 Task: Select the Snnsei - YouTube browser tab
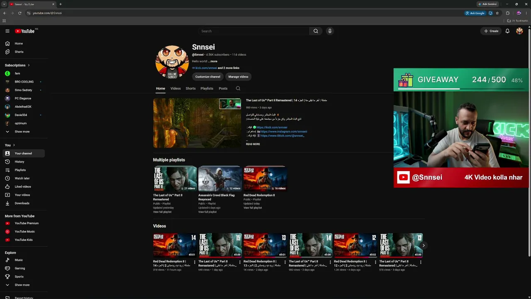tap(32, 4)
